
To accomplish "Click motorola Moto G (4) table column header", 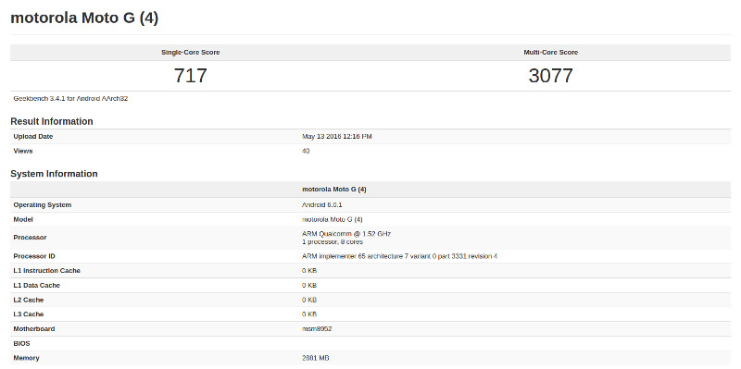I will [334, 190].
